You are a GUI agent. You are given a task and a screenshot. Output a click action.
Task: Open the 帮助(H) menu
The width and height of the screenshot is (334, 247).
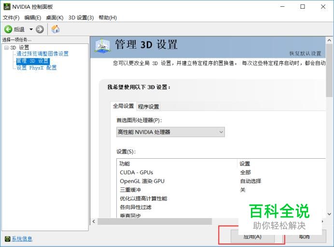click(108, 18)
